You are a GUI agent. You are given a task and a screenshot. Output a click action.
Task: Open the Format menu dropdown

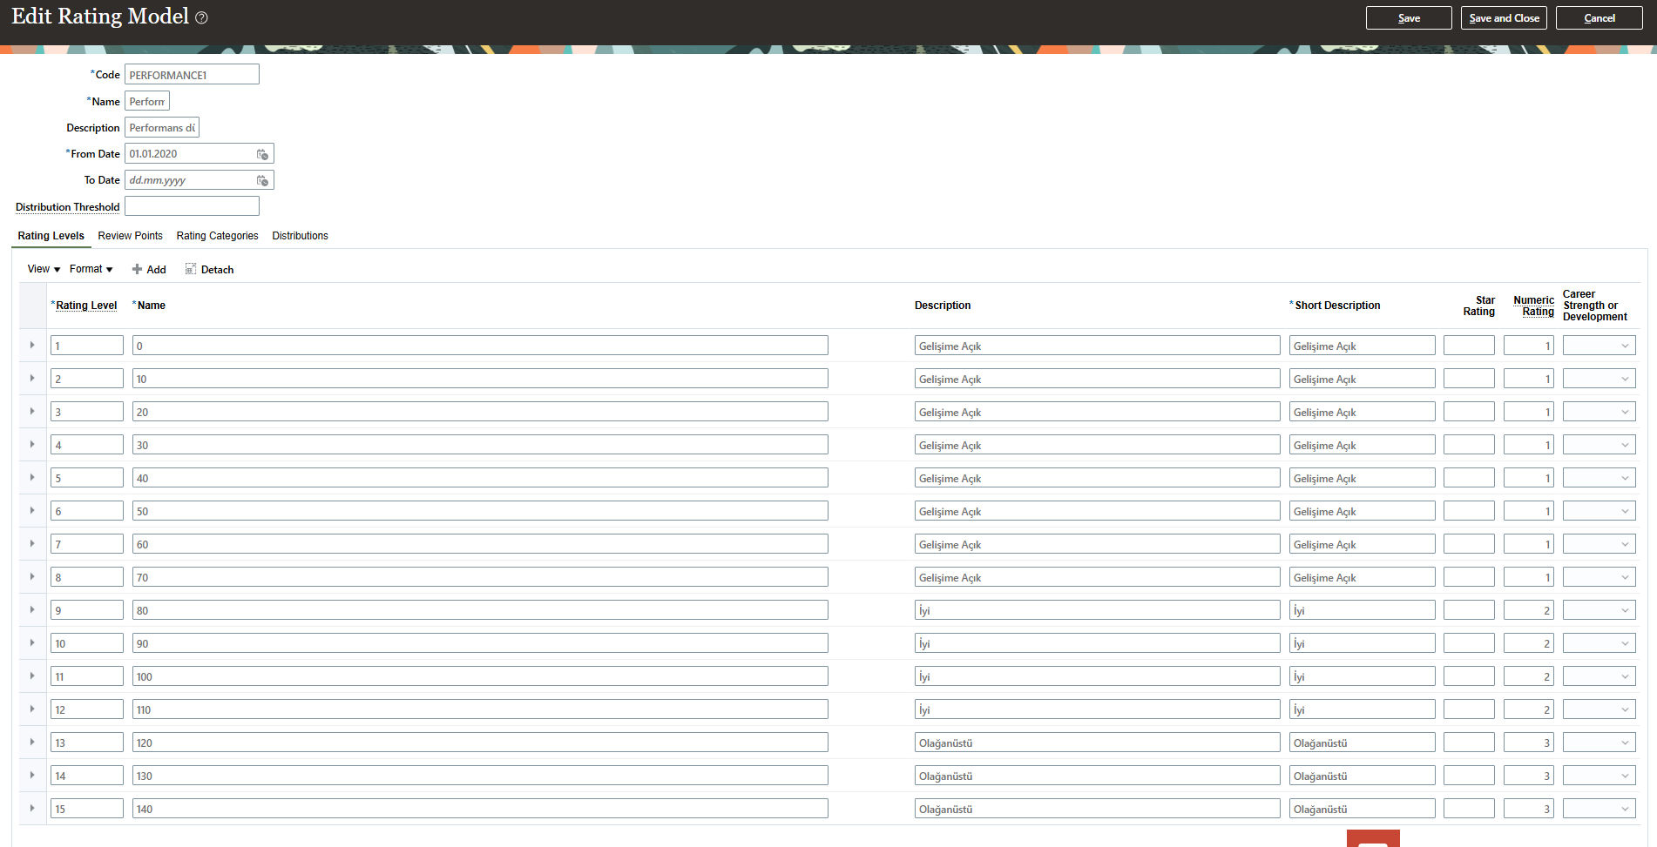91,269
